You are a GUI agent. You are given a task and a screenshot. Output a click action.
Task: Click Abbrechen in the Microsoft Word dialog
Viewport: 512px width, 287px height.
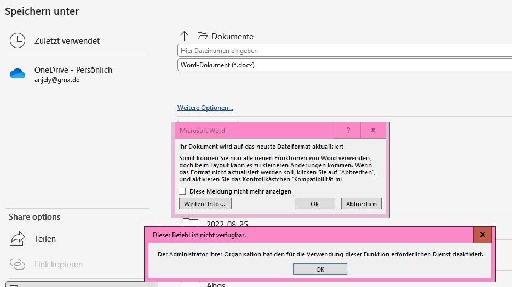pyautogui.click(x=361, y=204)
